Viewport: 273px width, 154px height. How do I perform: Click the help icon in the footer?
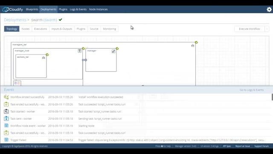tap(162, 146)
